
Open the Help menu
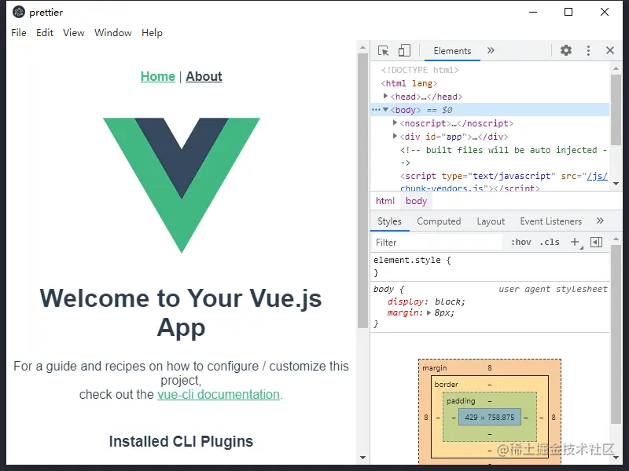152,32
